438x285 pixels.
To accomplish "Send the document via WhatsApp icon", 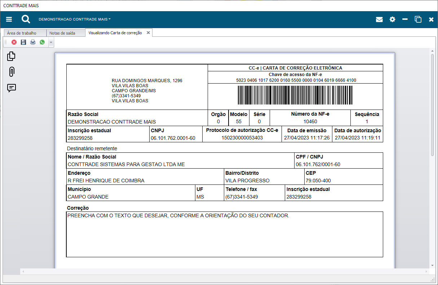I will point(42,42).
